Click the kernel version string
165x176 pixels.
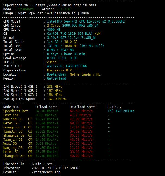(x=72, y=38)
